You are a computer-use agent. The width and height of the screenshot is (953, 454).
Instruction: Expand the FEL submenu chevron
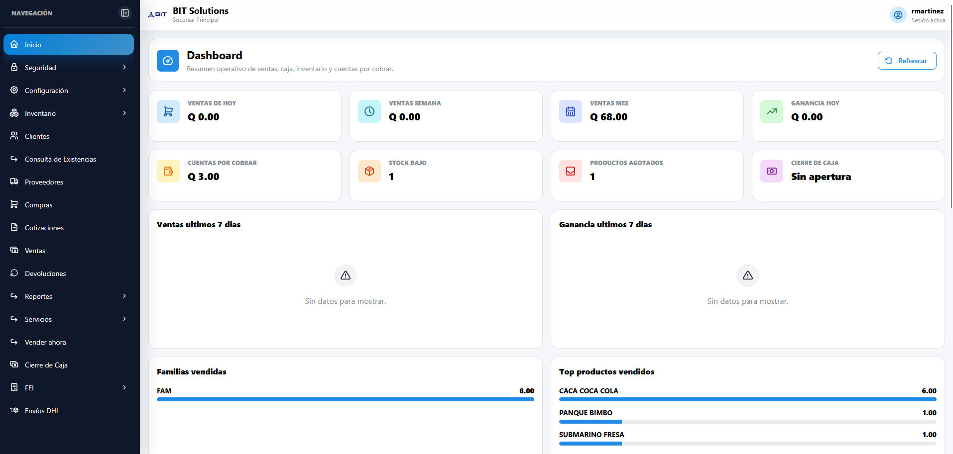[124, 387]
